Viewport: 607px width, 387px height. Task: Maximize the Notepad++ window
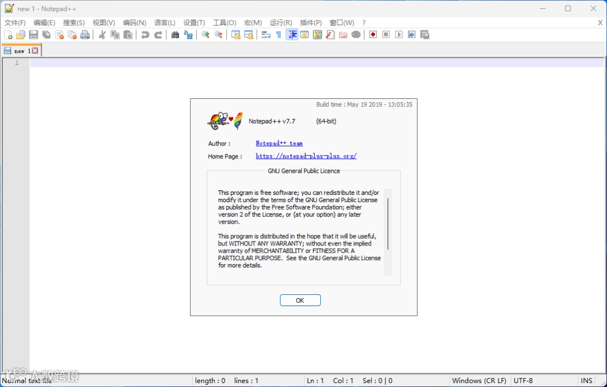[x=568, y=8]
